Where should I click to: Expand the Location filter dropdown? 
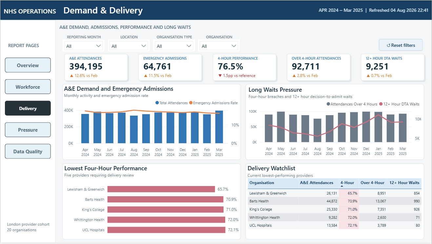coord(129,46)
